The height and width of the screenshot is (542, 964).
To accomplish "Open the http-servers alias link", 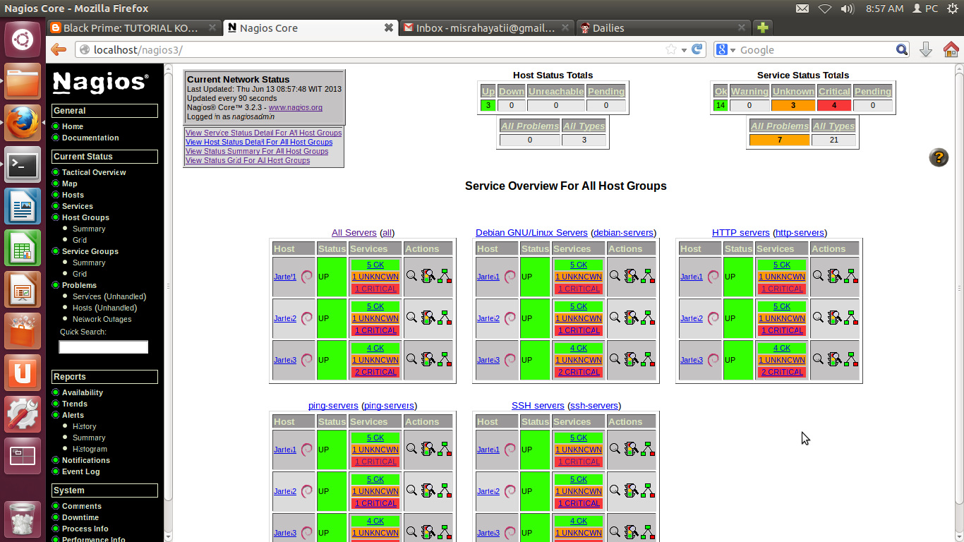I will click(800, 233).
